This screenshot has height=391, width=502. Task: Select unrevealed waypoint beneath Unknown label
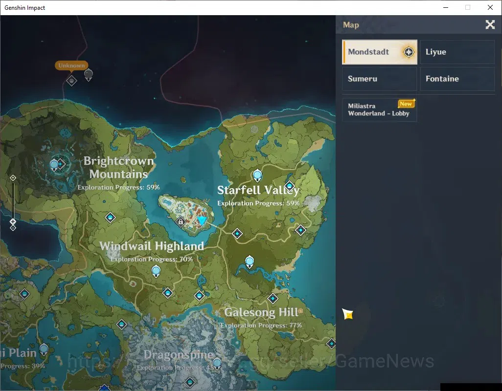point(71,80)
